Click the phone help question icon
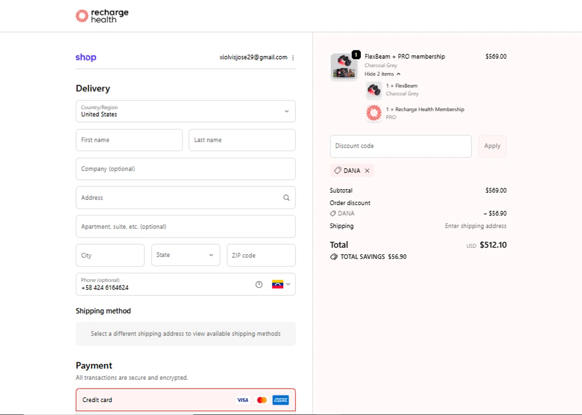Screen dimensions: 582x415 259,284
